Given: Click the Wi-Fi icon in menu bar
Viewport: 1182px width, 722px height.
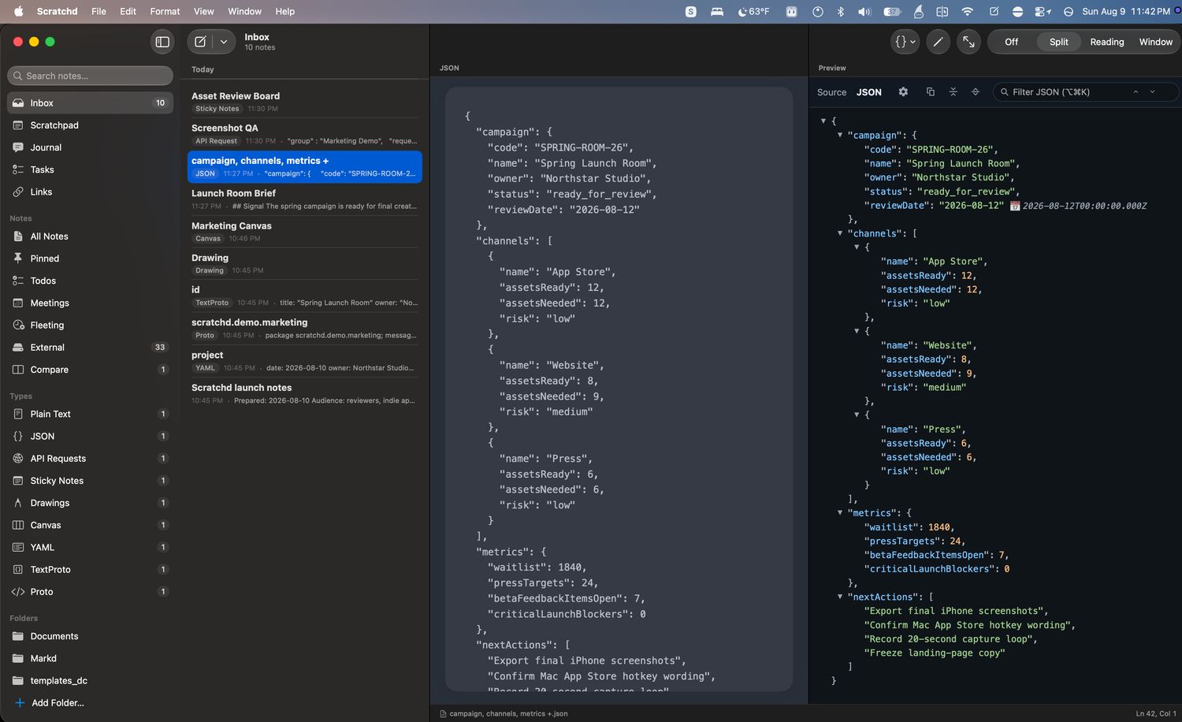Looking at the screenshot, I should 968,11.
